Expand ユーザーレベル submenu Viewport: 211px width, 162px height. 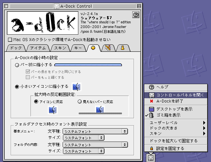coord(176,123)
